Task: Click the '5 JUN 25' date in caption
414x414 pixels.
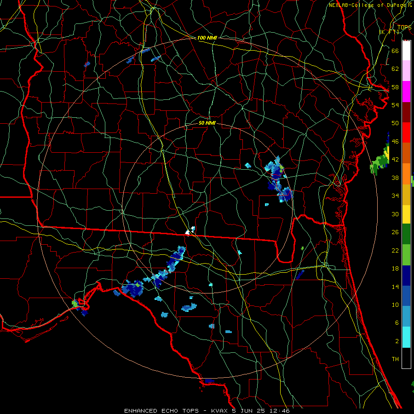Action: click(249, 411)
